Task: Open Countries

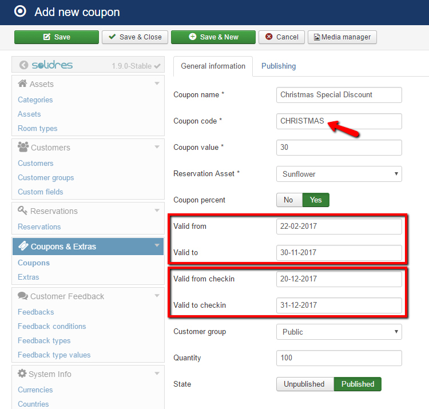Action: click(x=33, y=404)
